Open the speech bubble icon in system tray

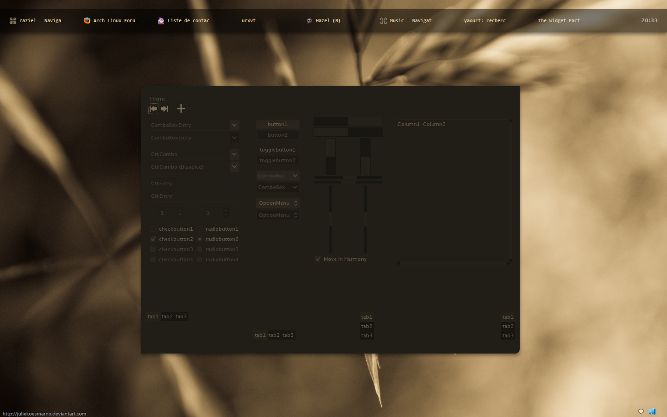tap(641, 411)
